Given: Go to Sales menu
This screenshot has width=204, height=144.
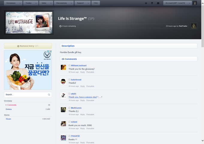Looking at the screenshot, I should (x=44, y=3).
